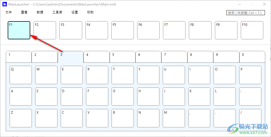
Task: Click the E key button
Action: pyautogui.click(x=72, y=75)
